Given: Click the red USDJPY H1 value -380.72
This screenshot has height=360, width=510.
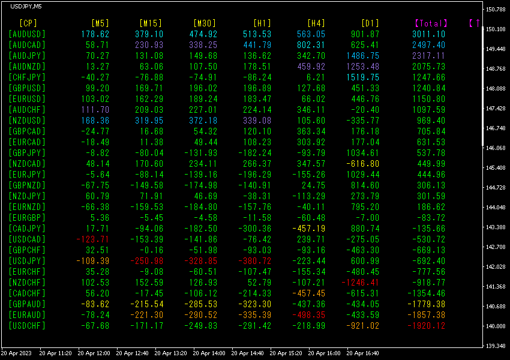Looking at the screenshot, I should click(x=254, y=261).
